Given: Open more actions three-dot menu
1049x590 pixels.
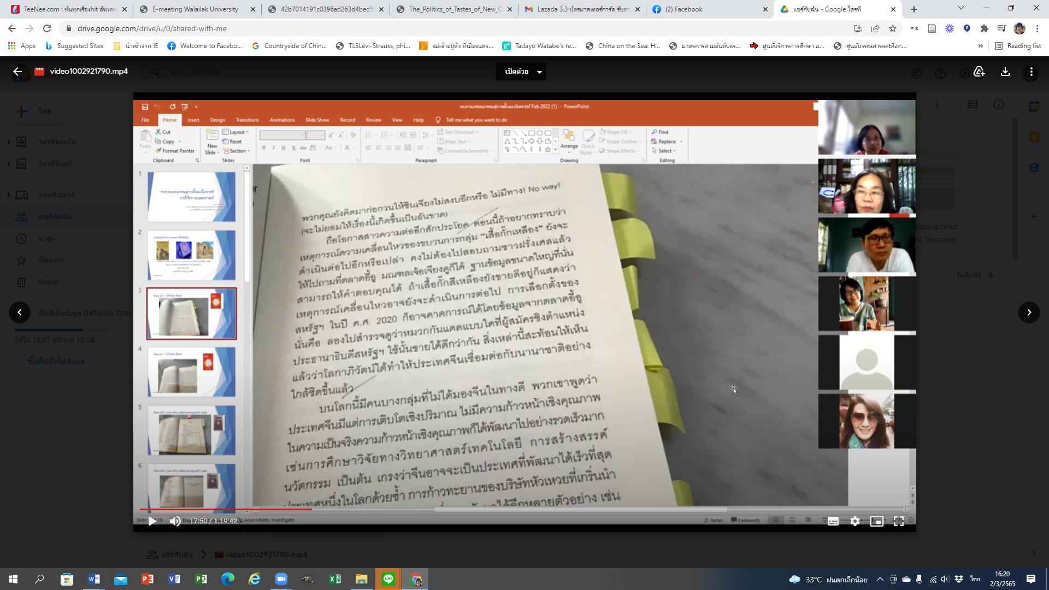Looking at the screenshot, I should pos(1031,72).
